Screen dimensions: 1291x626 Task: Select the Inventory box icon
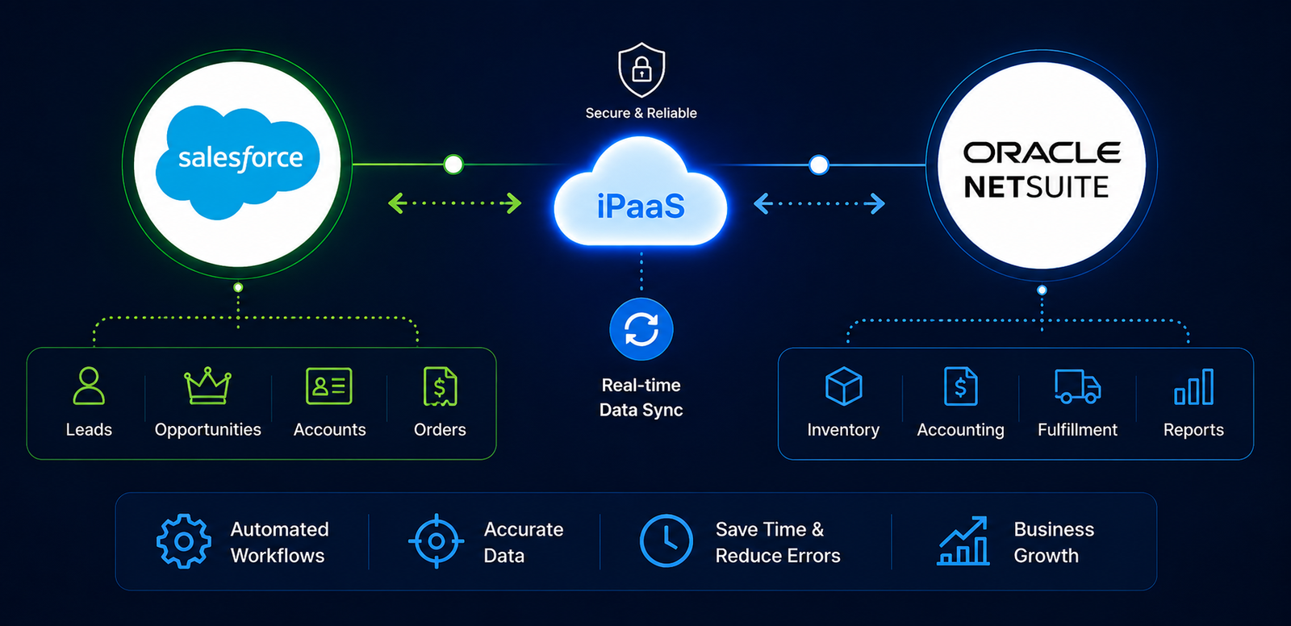tap(844, 386)
